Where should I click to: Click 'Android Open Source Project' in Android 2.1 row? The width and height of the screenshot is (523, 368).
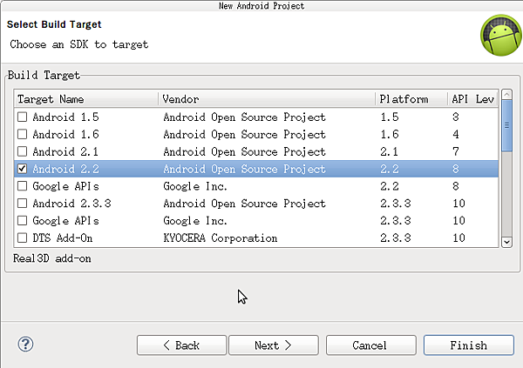point(244,151)
